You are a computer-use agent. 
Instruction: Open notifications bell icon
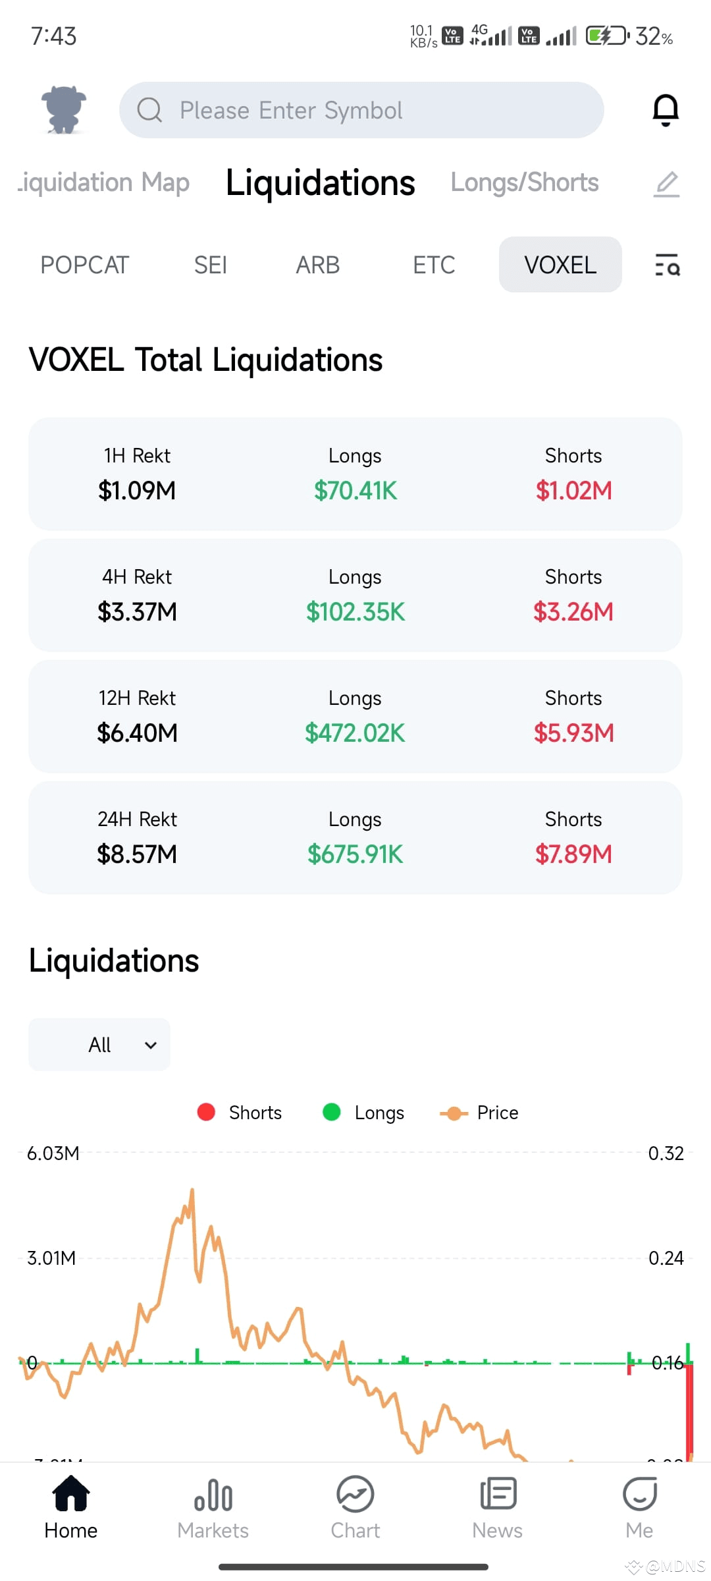(x=666, y=110)
